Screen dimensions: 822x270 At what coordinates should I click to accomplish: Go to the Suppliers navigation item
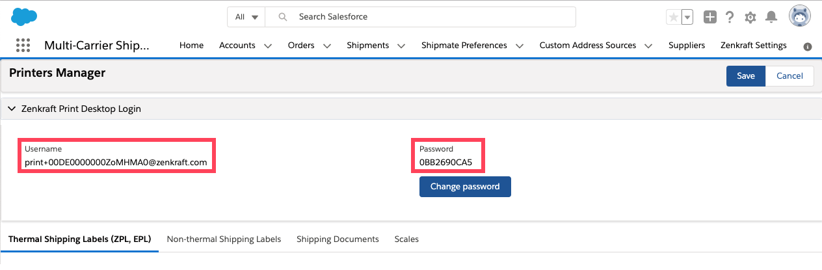pos(687,46)
